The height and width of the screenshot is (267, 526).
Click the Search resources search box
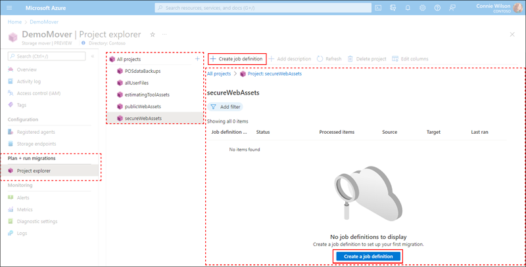pyautogui.click(x=263, y=8)
